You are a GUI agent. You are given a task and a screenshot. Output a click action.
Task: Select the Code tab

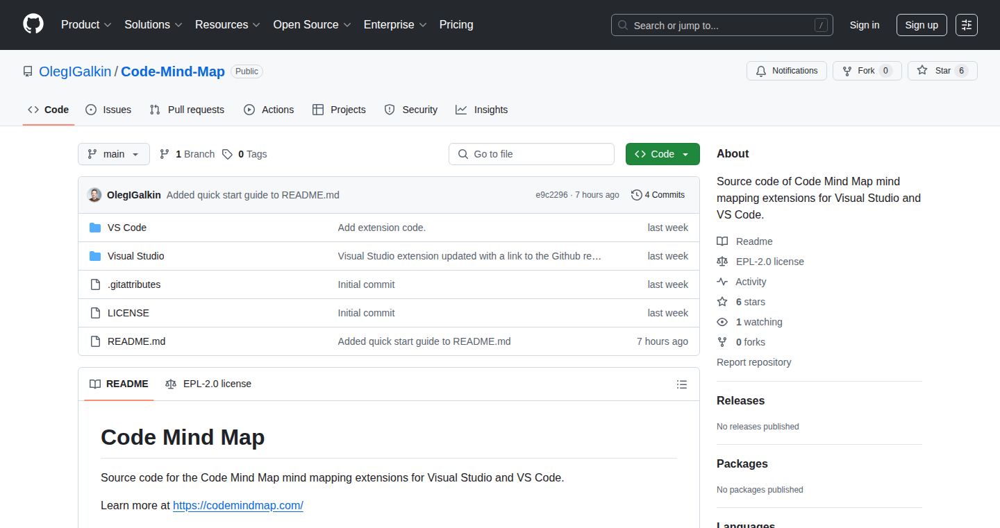click(x=49, y=110)
